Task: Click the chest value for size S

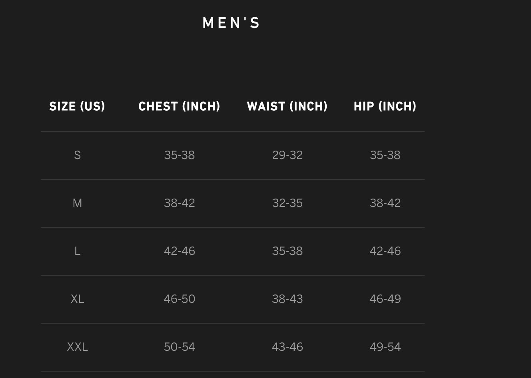Action: click(179, 155)
